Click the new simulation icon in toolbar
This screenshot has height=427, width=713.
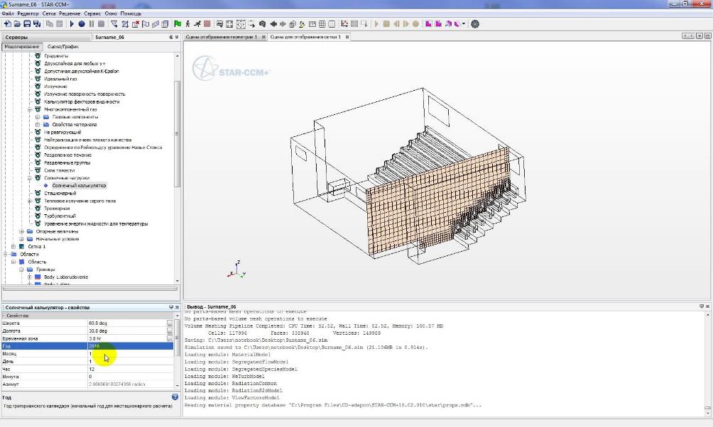coord(7,24)
